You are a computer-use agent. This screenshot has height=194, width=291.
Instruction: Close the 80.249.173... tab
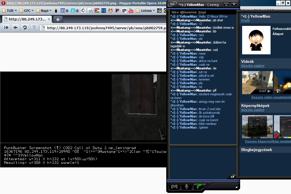click(49, 19)
